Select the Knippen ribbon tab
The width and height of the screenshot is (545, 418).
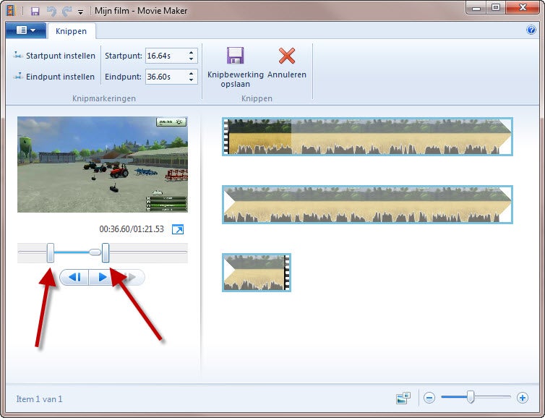72,31
